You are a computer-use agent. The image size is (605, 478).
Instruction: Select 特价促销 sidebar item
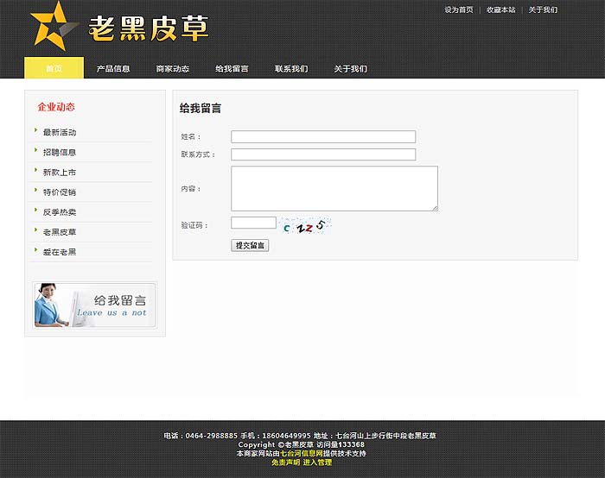(60, 192)
